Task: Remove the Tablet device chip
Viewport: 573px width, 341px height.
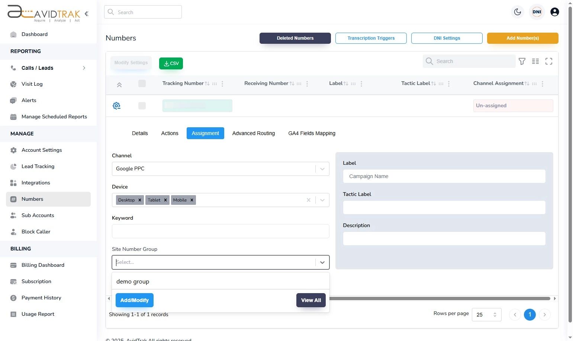Action: pos(166,200)
